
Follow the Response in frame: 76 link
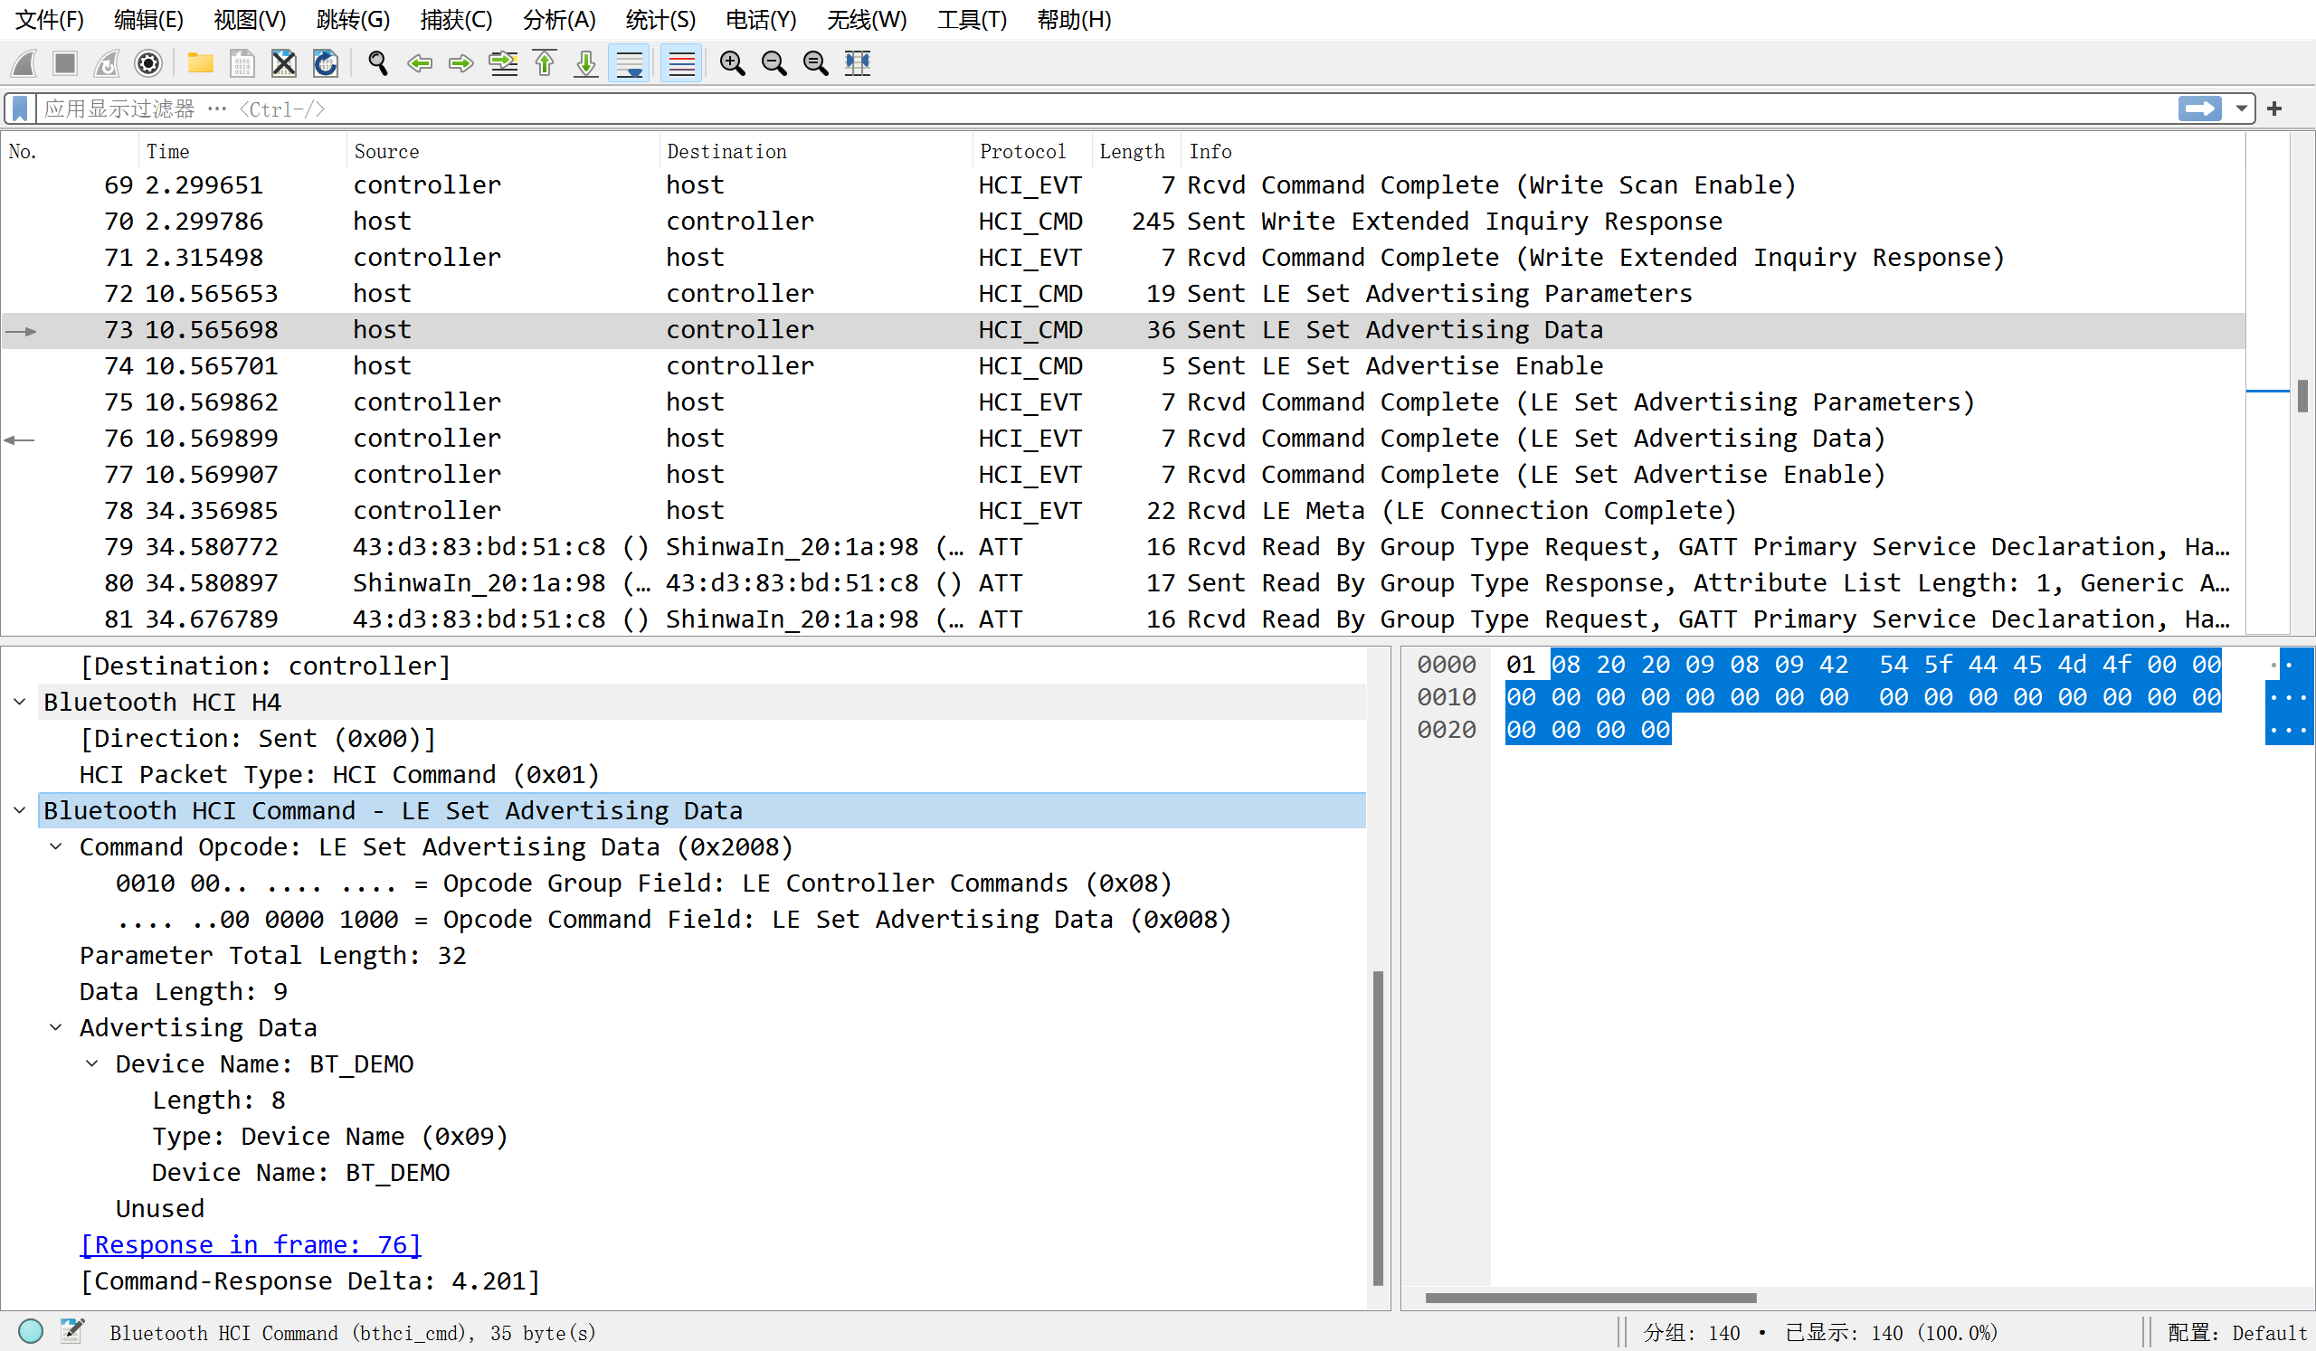[250, 1244]
